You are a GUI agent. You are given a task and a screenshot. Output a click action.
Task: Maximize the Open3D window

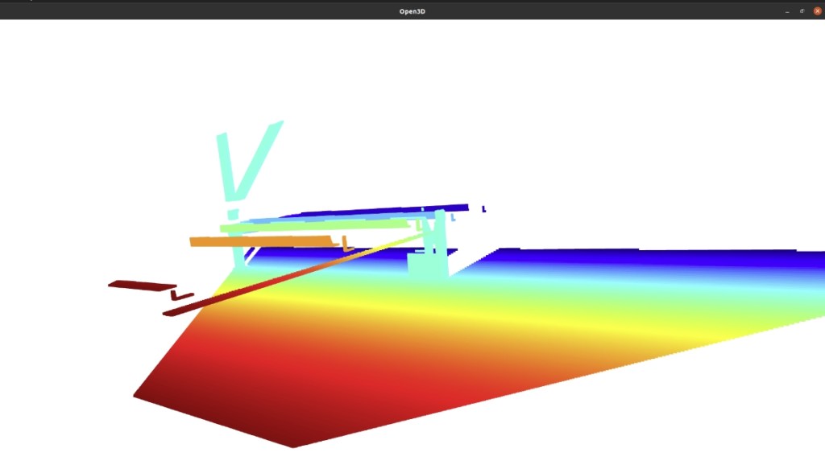pyautogui.click(x=802, y=10)
